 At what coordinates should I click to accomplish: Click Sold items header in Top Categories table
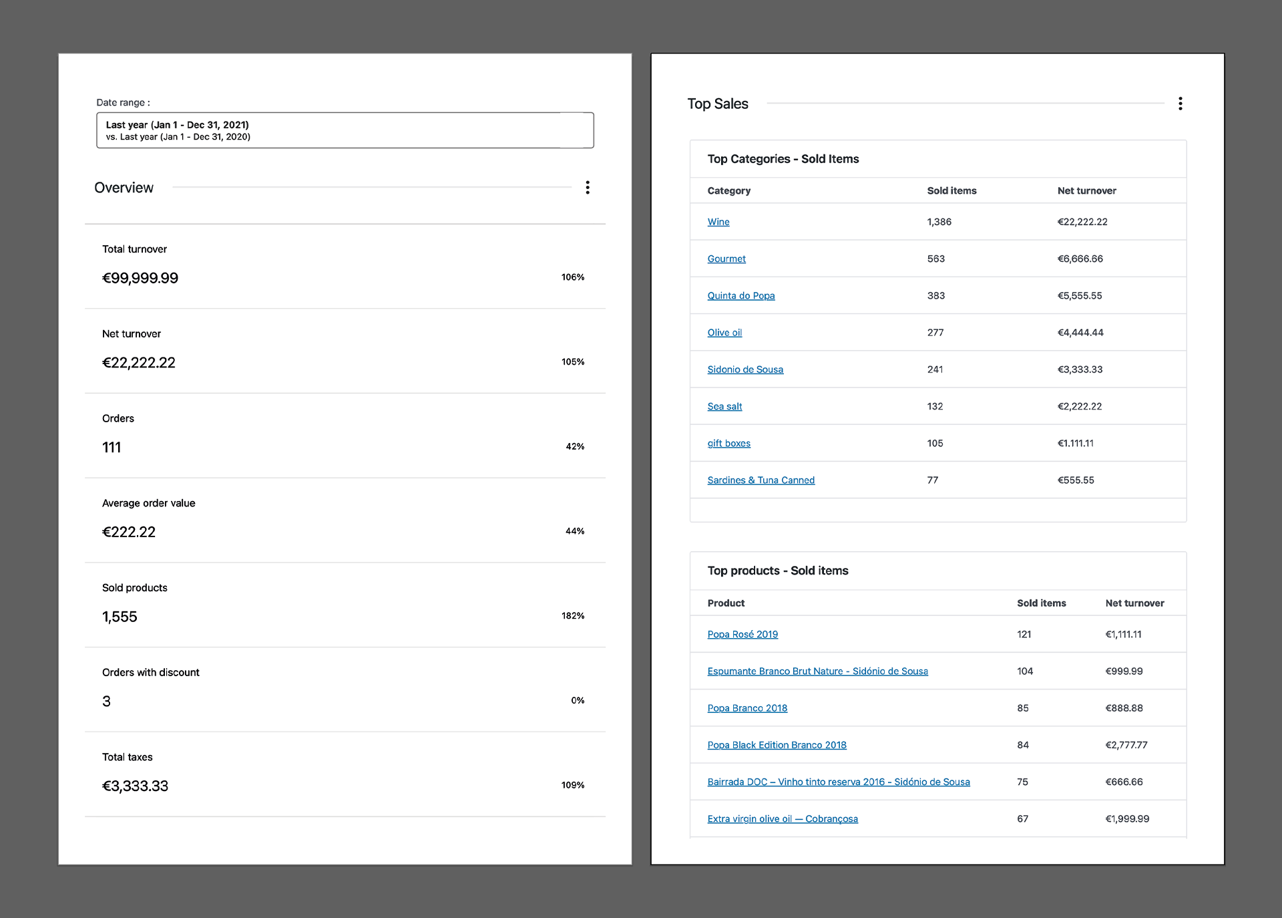pos(951,190)
